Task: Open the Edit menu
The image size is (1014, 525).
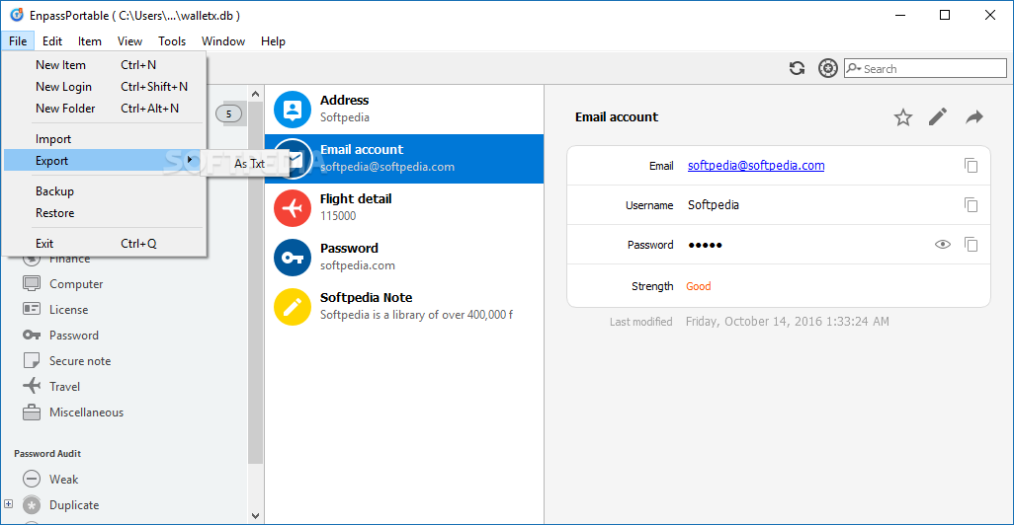Action: [x=52, y=41]
